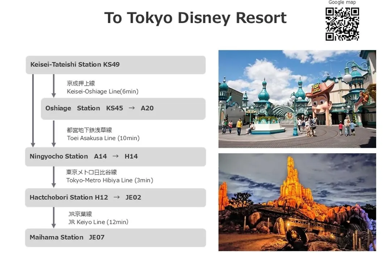Click the Google map label
The image size is (391, 253).
coord(342,3)
